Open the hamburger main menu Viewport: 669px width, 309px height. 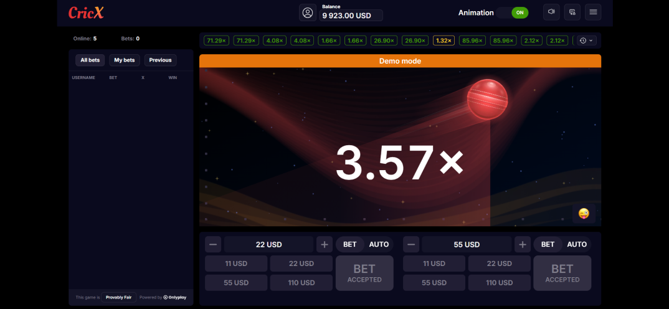pyautogui.click(x=593, y=12)
